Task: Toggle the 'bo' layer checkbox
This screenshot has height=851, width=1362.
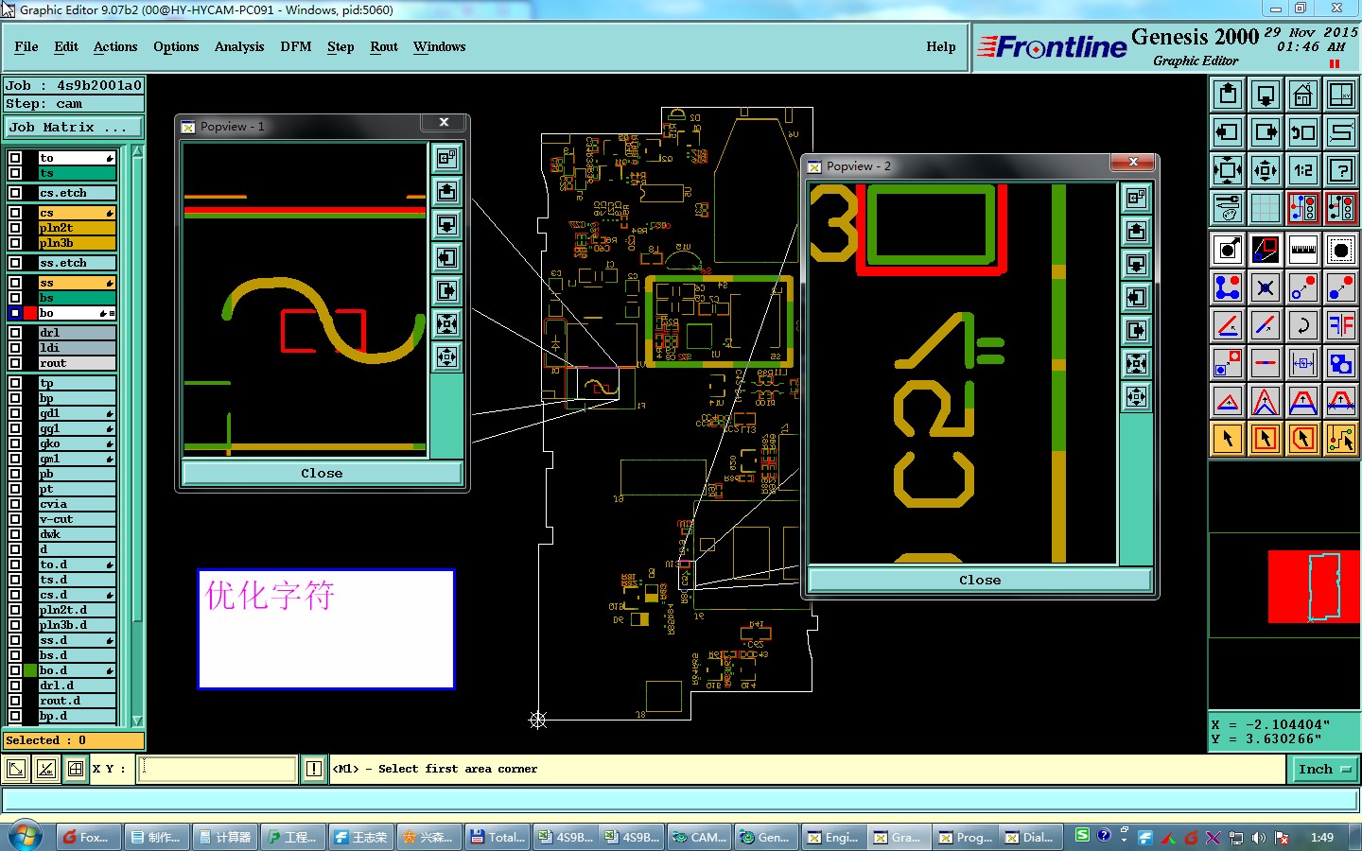Action: point(15,313)
